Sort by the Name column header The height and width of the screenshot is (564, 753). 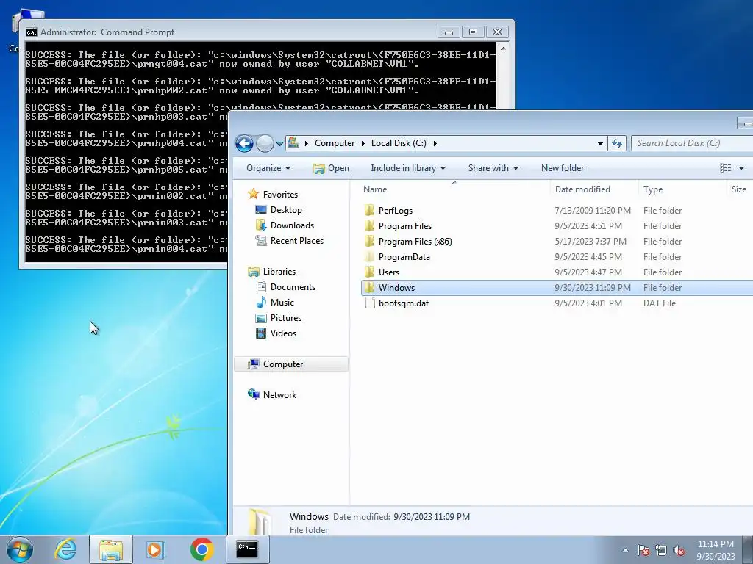pyautogui.click(x=454, y=189)
